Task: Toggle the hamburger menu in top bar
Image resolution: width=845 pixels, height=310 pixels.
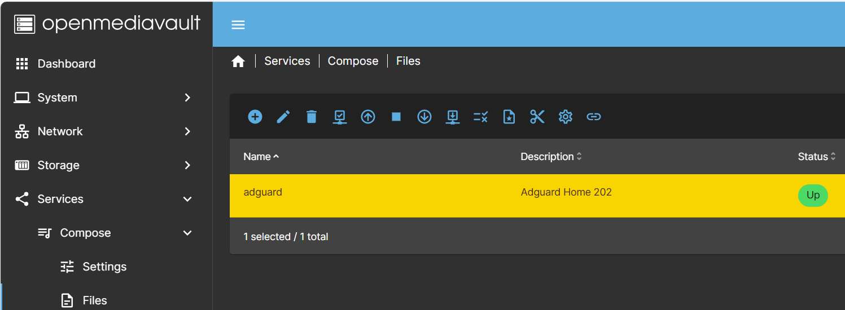Action: coord(238,25)
